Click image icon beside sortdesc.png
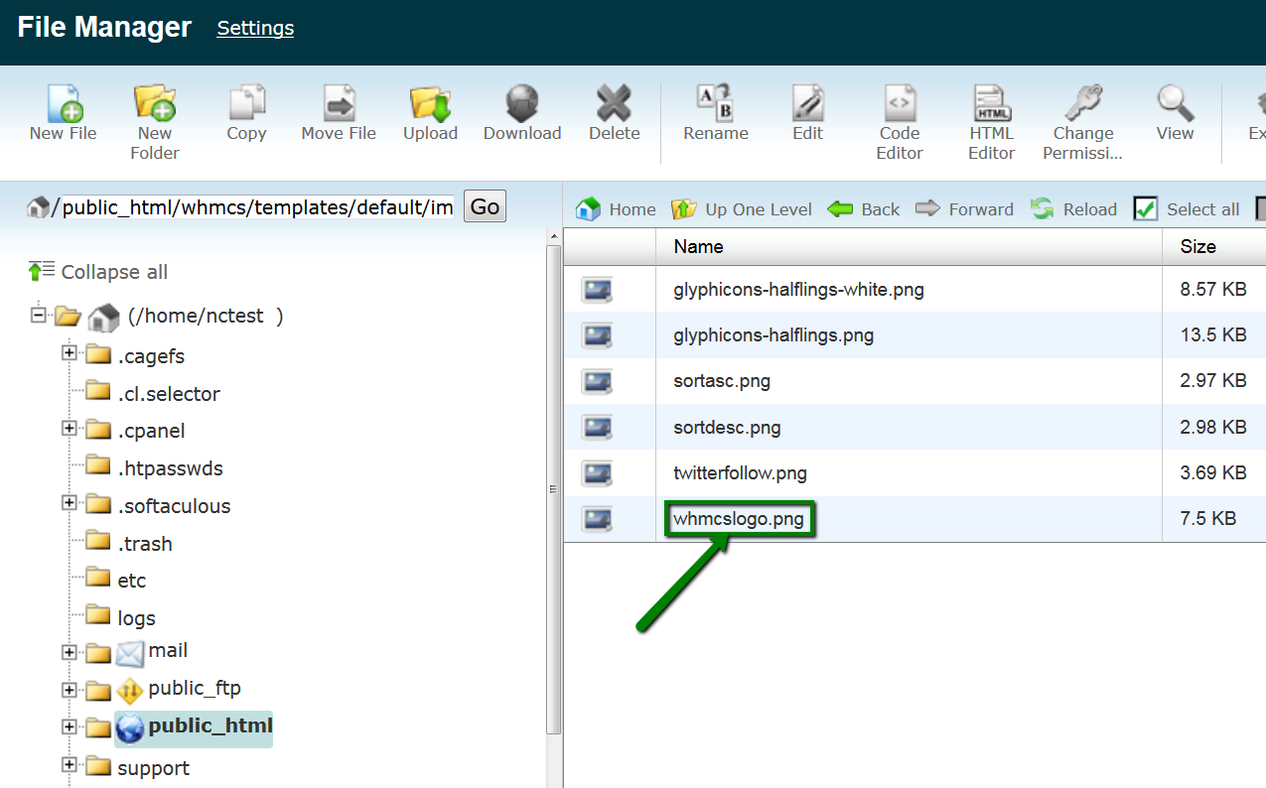The height and width of the screenshot is (788, 1266). click(597, 427)
